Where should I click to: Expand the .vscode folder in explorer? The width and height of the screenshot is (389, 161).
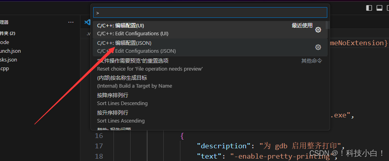4,42
